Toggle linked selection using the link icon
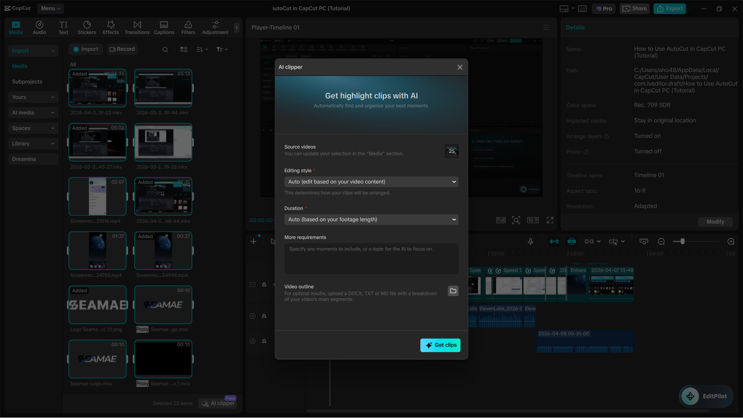The image size is (743, 418). [x=589, y=241]
